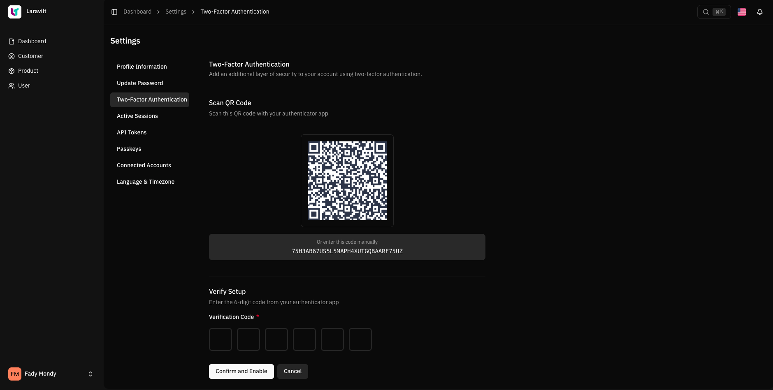Switch to Update Password settings
The image size is (773, 390).
pyautogui.click(x=140, y=83)
